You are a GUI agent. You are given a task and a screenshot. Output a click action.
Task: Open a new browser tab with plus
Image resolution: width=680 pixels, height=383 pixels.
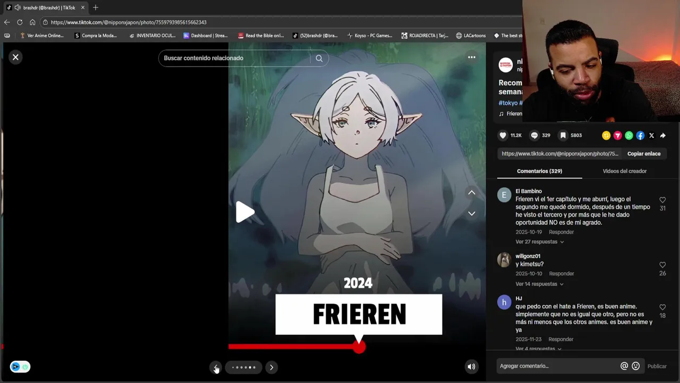tap(96, 7)
